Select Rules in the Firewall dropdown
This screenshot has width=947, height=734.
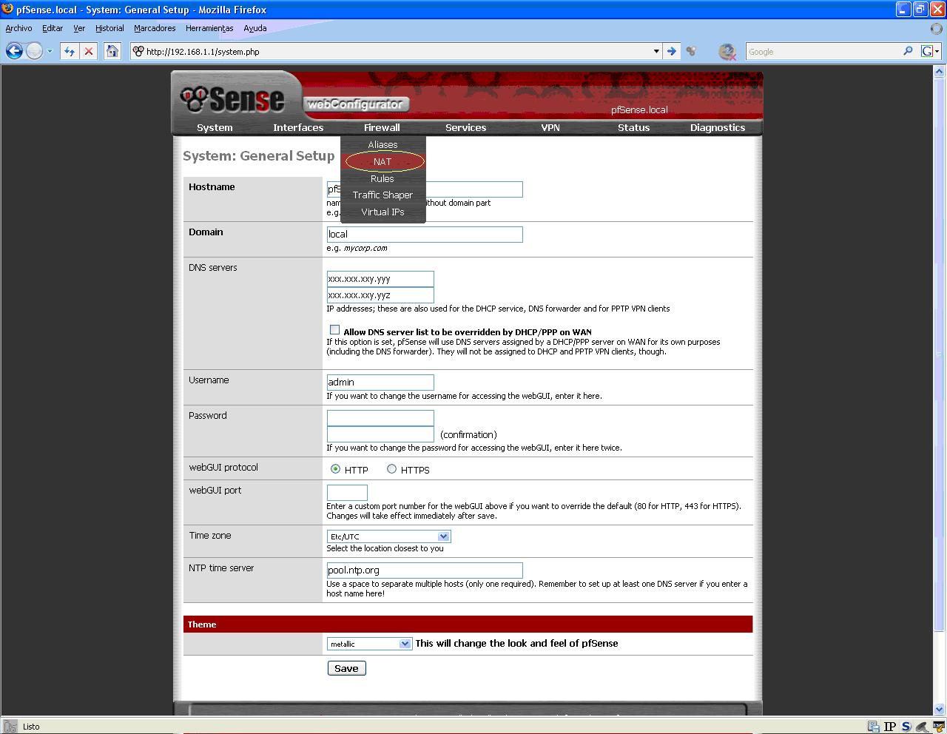click(382, 178)
